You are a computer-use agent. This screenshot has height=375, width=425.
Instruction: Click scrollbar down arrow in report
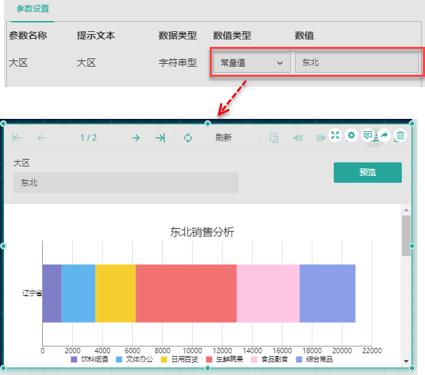(406, 361)
